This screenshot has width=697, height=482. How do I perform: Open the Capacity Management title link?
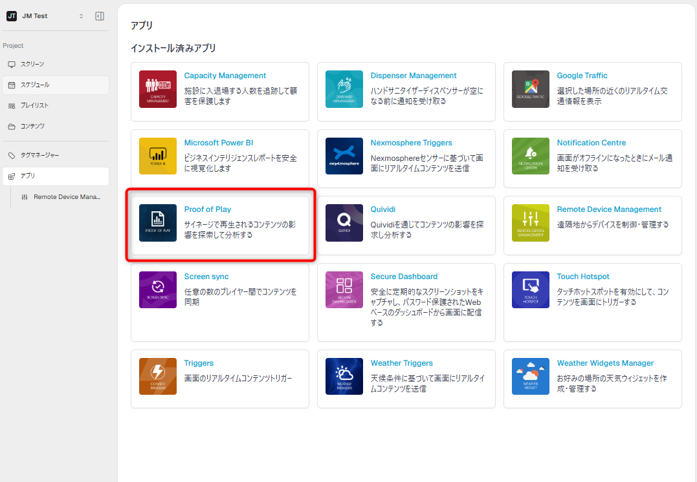[225, 76]
